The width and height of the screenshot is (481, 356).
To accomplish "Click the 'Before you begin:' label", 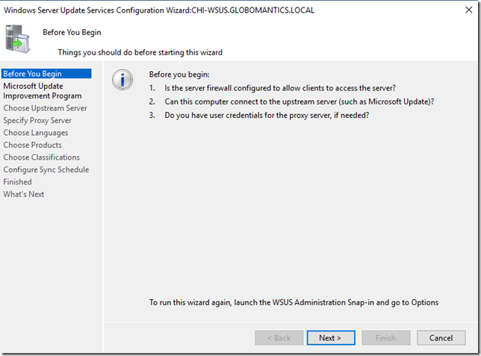I will coord(179,75).
